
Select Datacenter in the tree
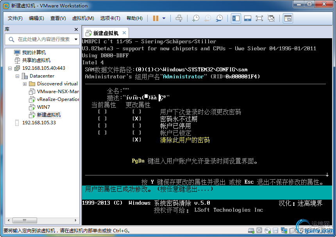[x=42, y=76]
